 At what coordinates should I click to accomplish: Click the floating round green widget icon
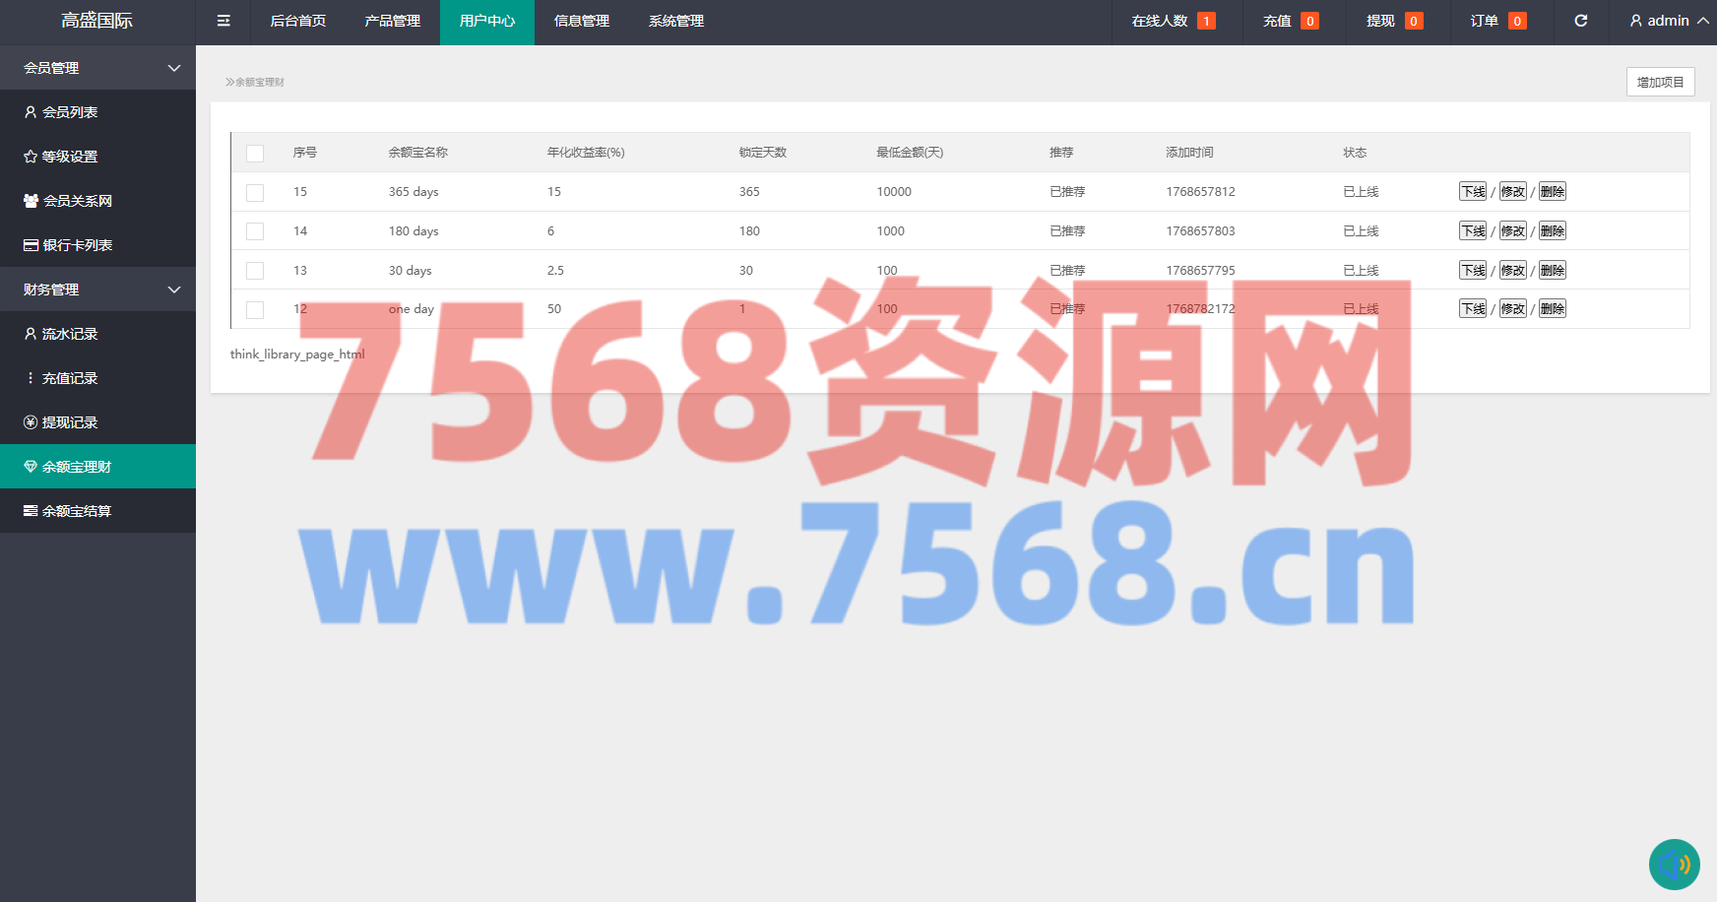[1674, 865]
